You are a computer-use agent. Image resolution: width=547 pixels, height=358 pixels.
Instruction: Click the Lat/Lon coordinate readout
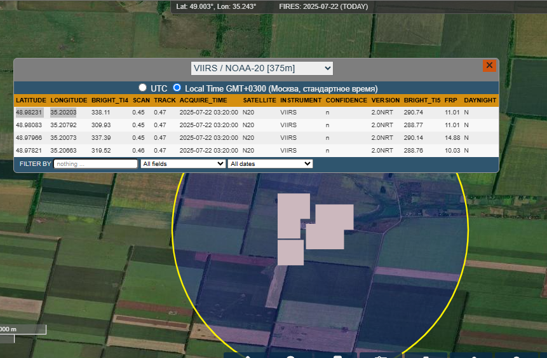(216, 6)
